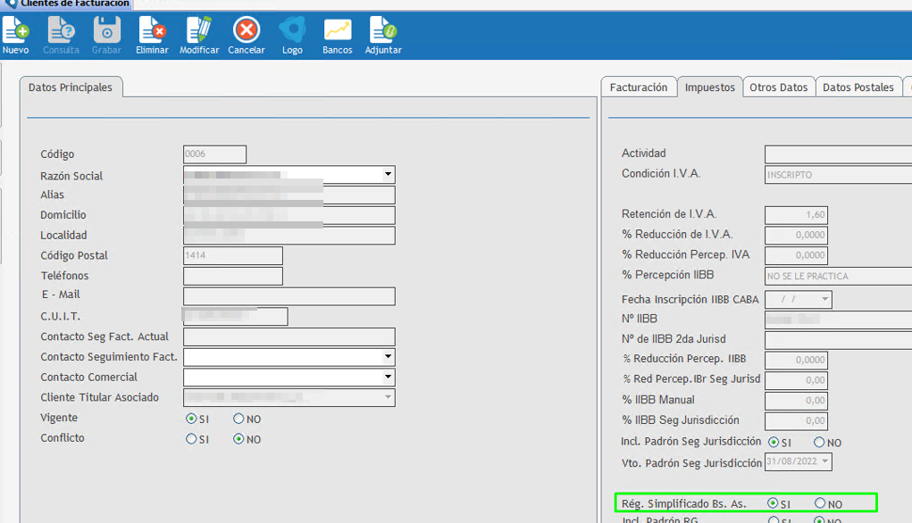Click the Nuevo toolbar icon
The image size is (912, 523).
coord(16,35)
